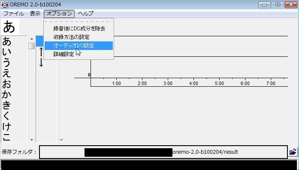Screen dimensions: 299x170
Task: Select あ in the sound list
Action: (7, 41)
